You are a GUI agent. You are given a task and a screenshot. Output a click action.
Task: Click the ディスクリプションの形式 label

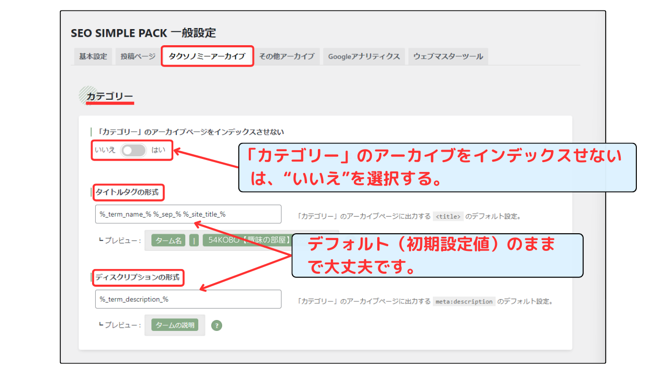point(138,277)
